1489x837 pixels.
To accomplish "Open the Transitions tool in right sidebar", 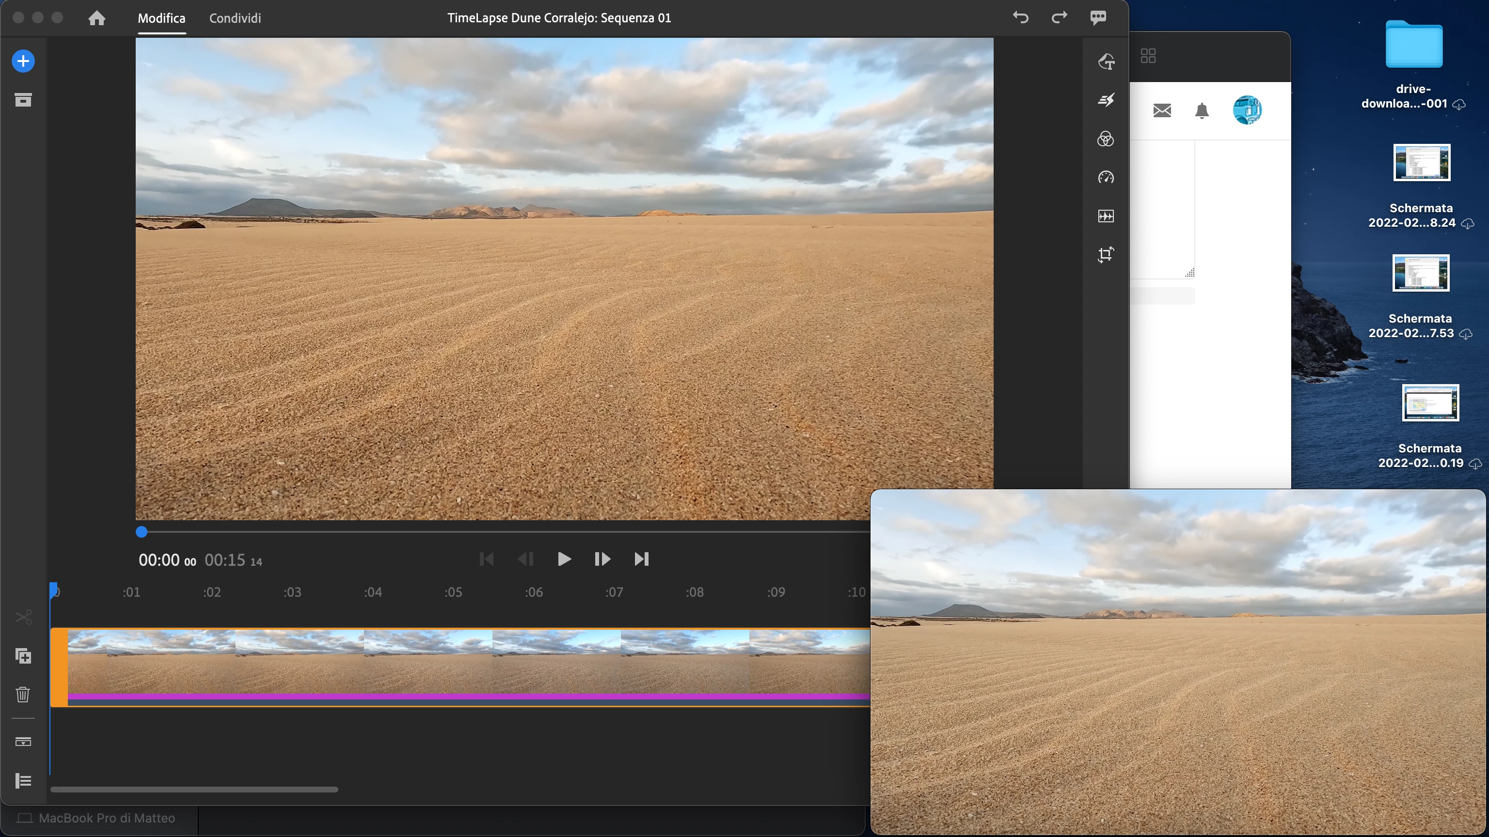I will pyautogui.click(x=1105, y=100).
